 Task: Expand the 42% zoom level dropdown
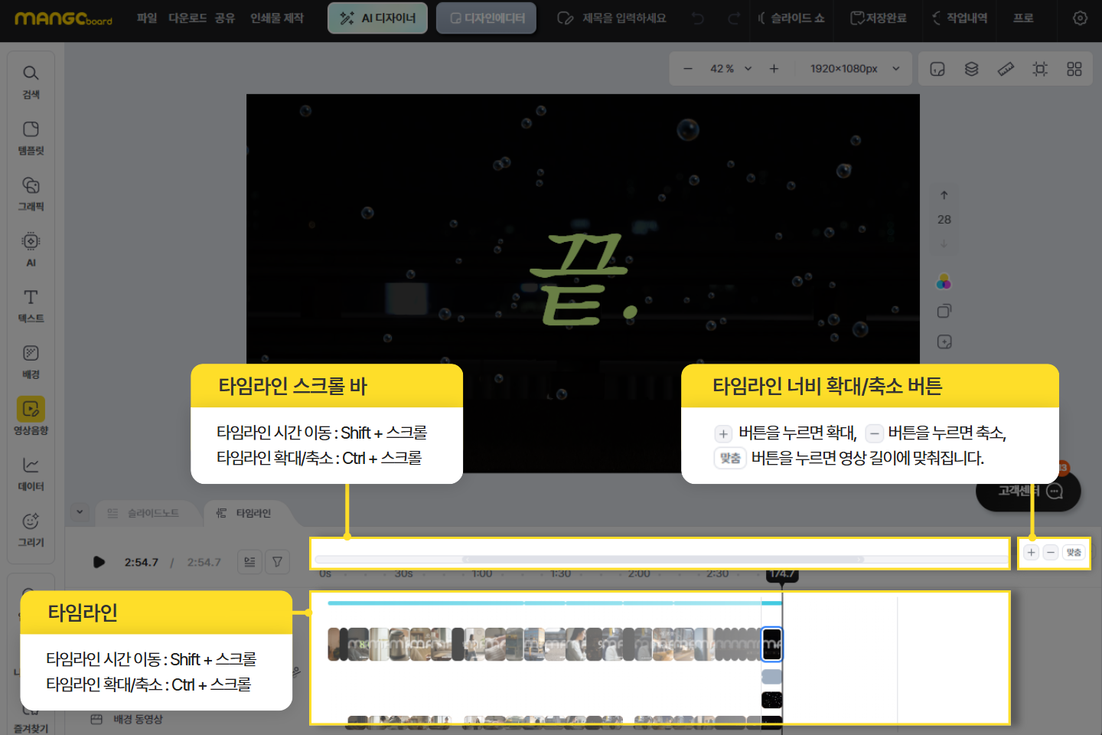pos(748,69)
